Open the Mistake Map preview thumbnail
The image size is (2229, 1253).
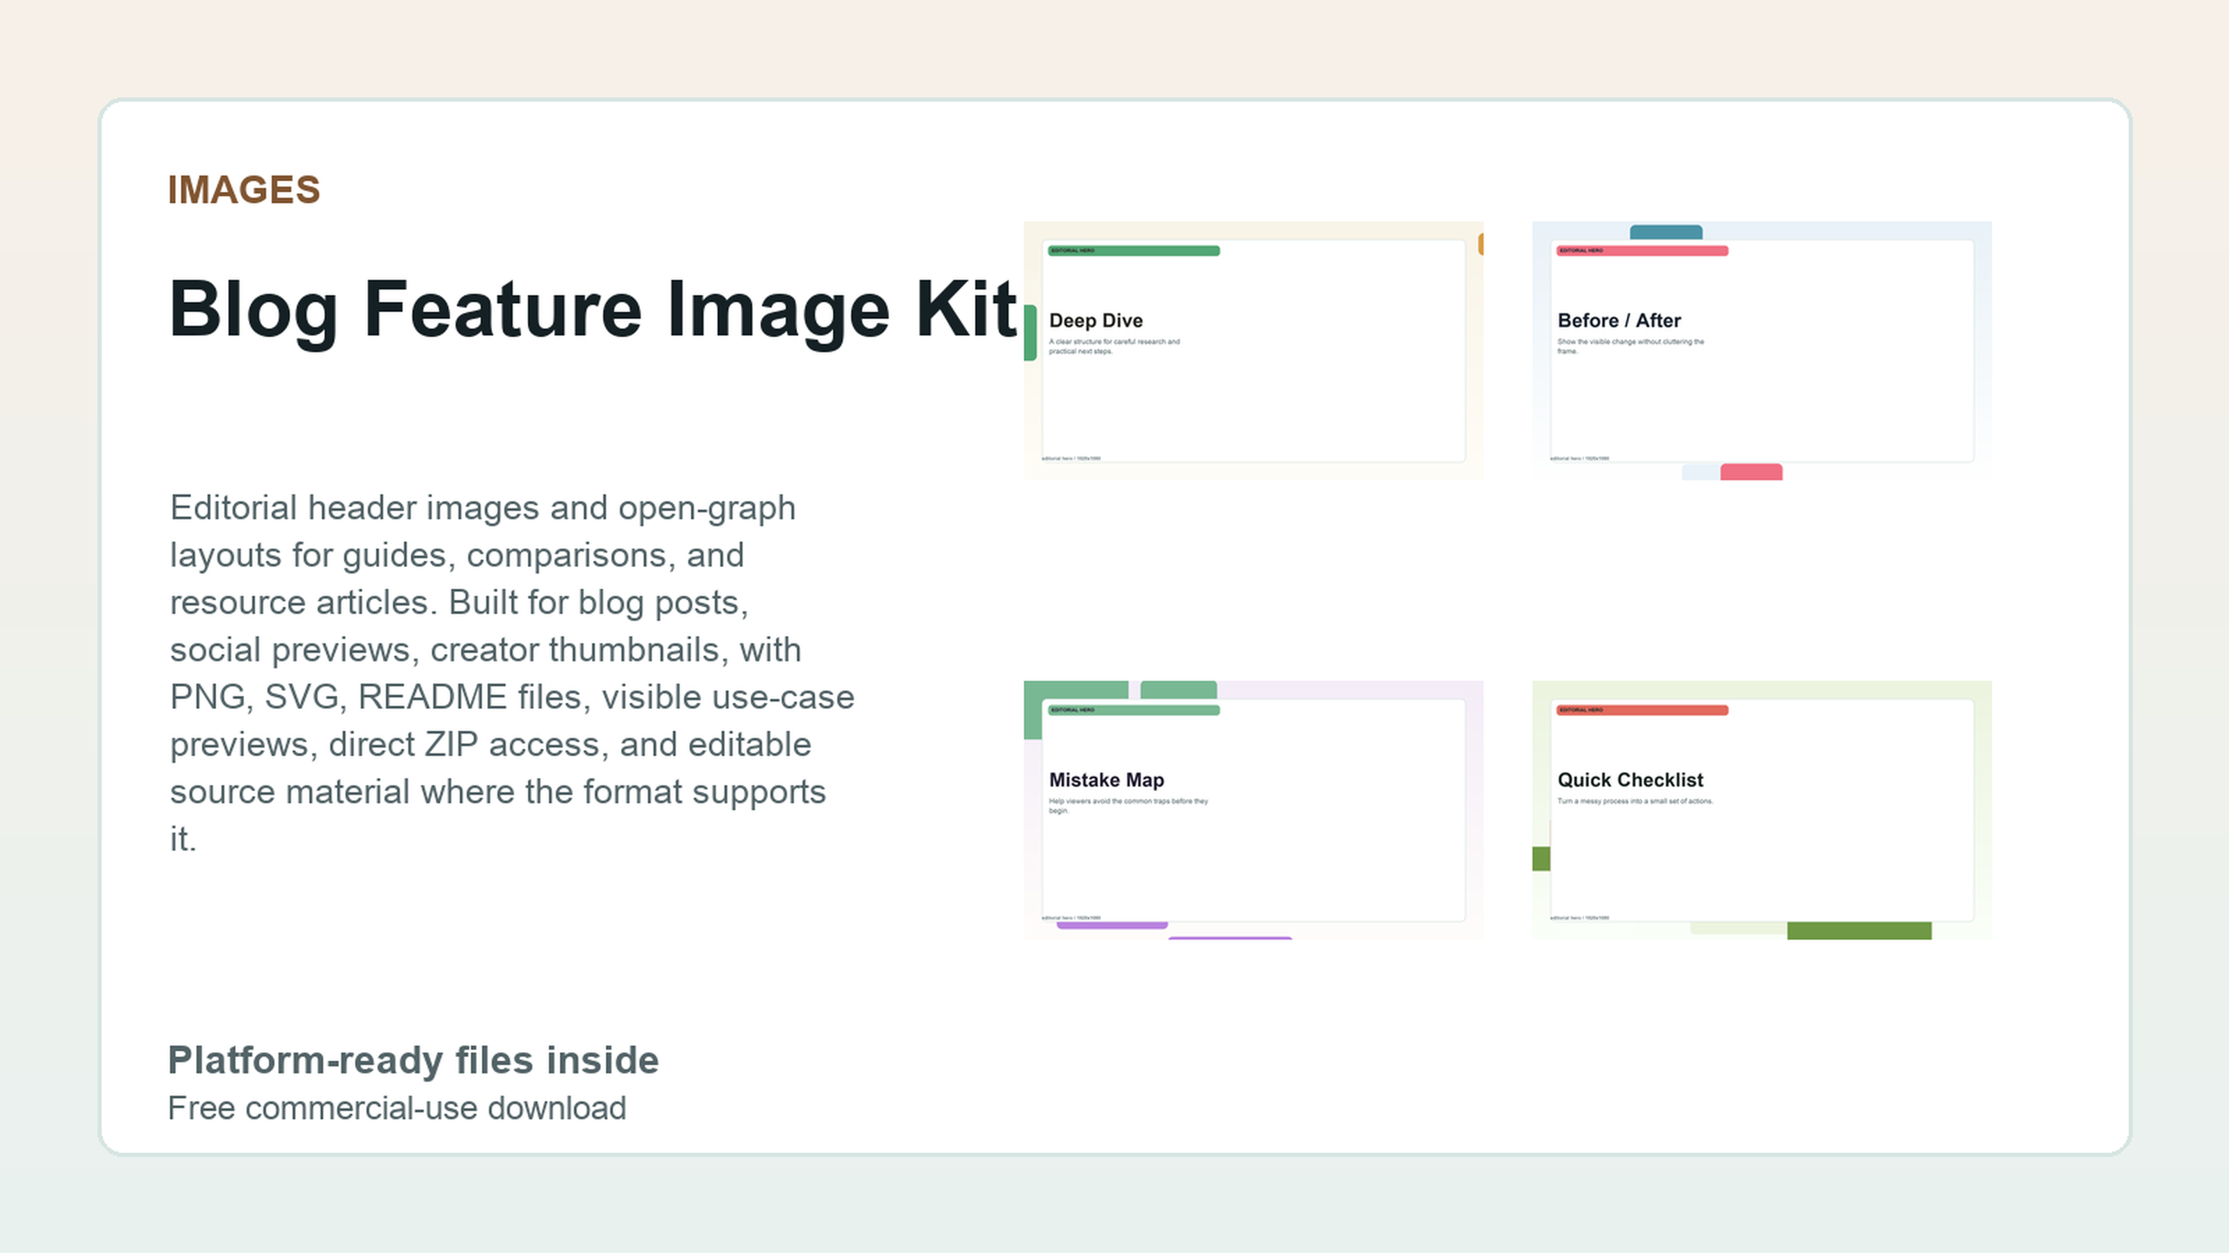pyautogui.click(x=1253, y=810)
